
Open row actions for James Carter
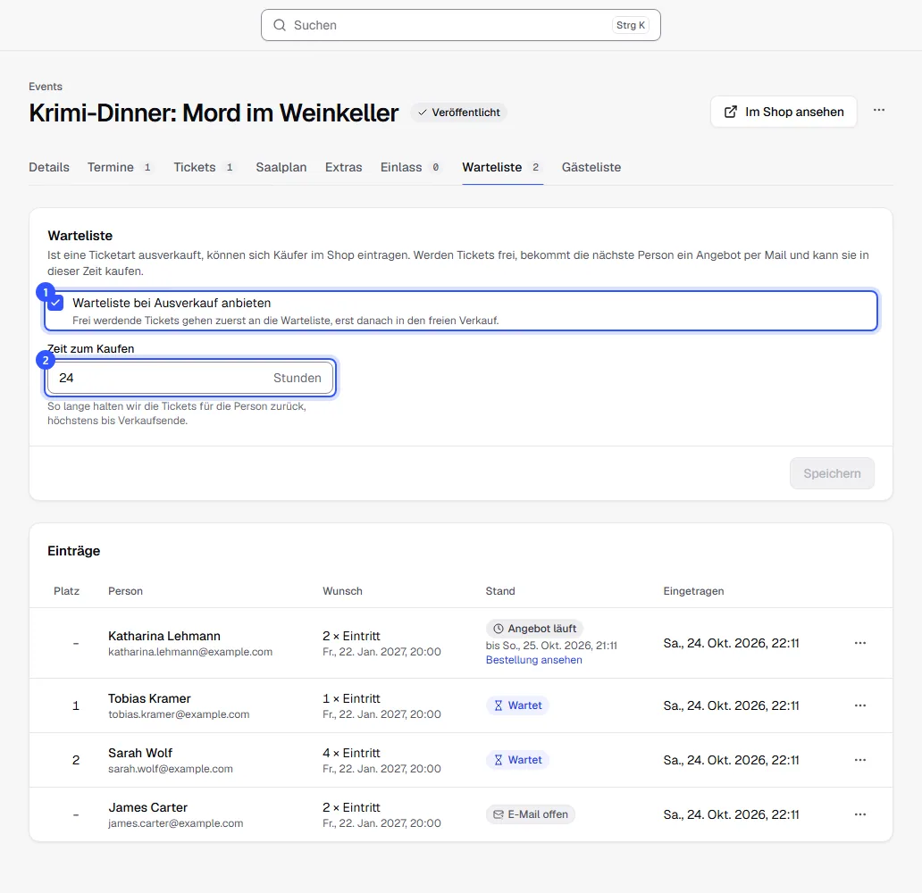(860, 814)
